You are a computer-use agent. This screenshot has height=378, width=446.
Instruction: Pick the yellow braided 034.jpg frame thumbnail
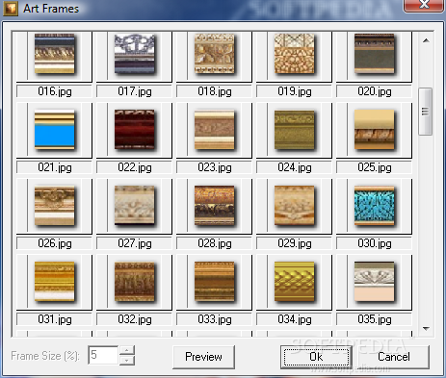pos(295,282)
